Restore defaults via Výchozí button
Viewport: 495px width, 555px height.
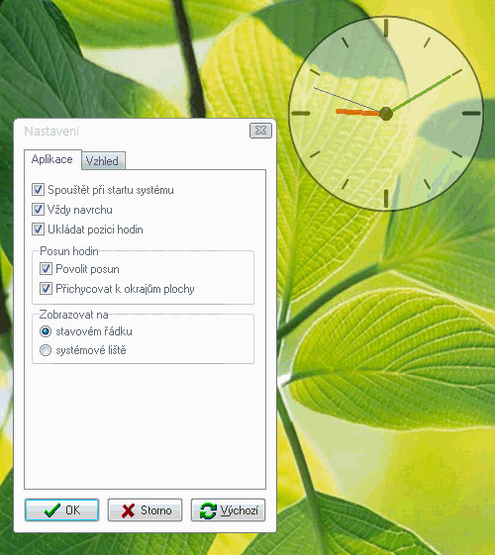pos(228,510)
